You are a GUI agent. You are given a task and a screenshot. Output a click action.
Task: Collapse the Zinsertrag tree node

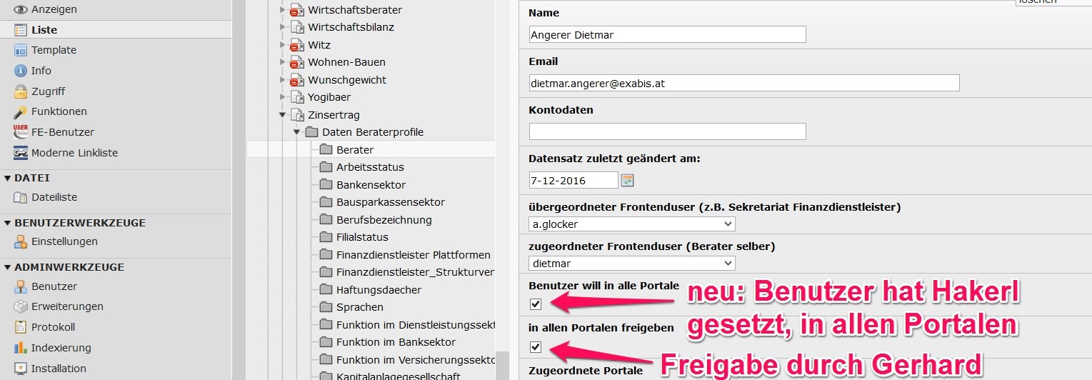coord(283,114)
